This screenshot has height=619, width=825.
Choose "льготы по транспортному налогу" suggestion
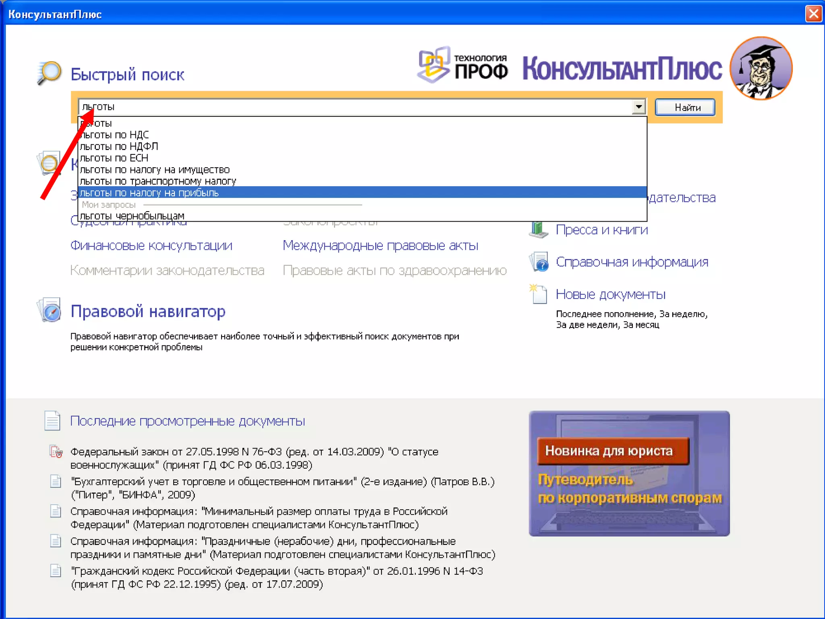pyautogui.click(x=158, y=181)
